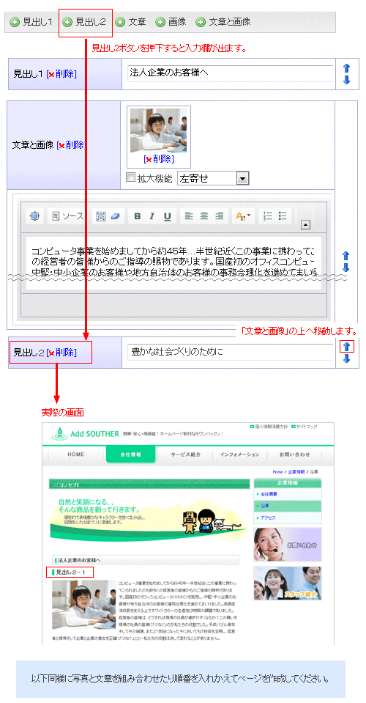Click the editor maximize icon
This screenshot has width=366, height=703.
coord(34,216)
